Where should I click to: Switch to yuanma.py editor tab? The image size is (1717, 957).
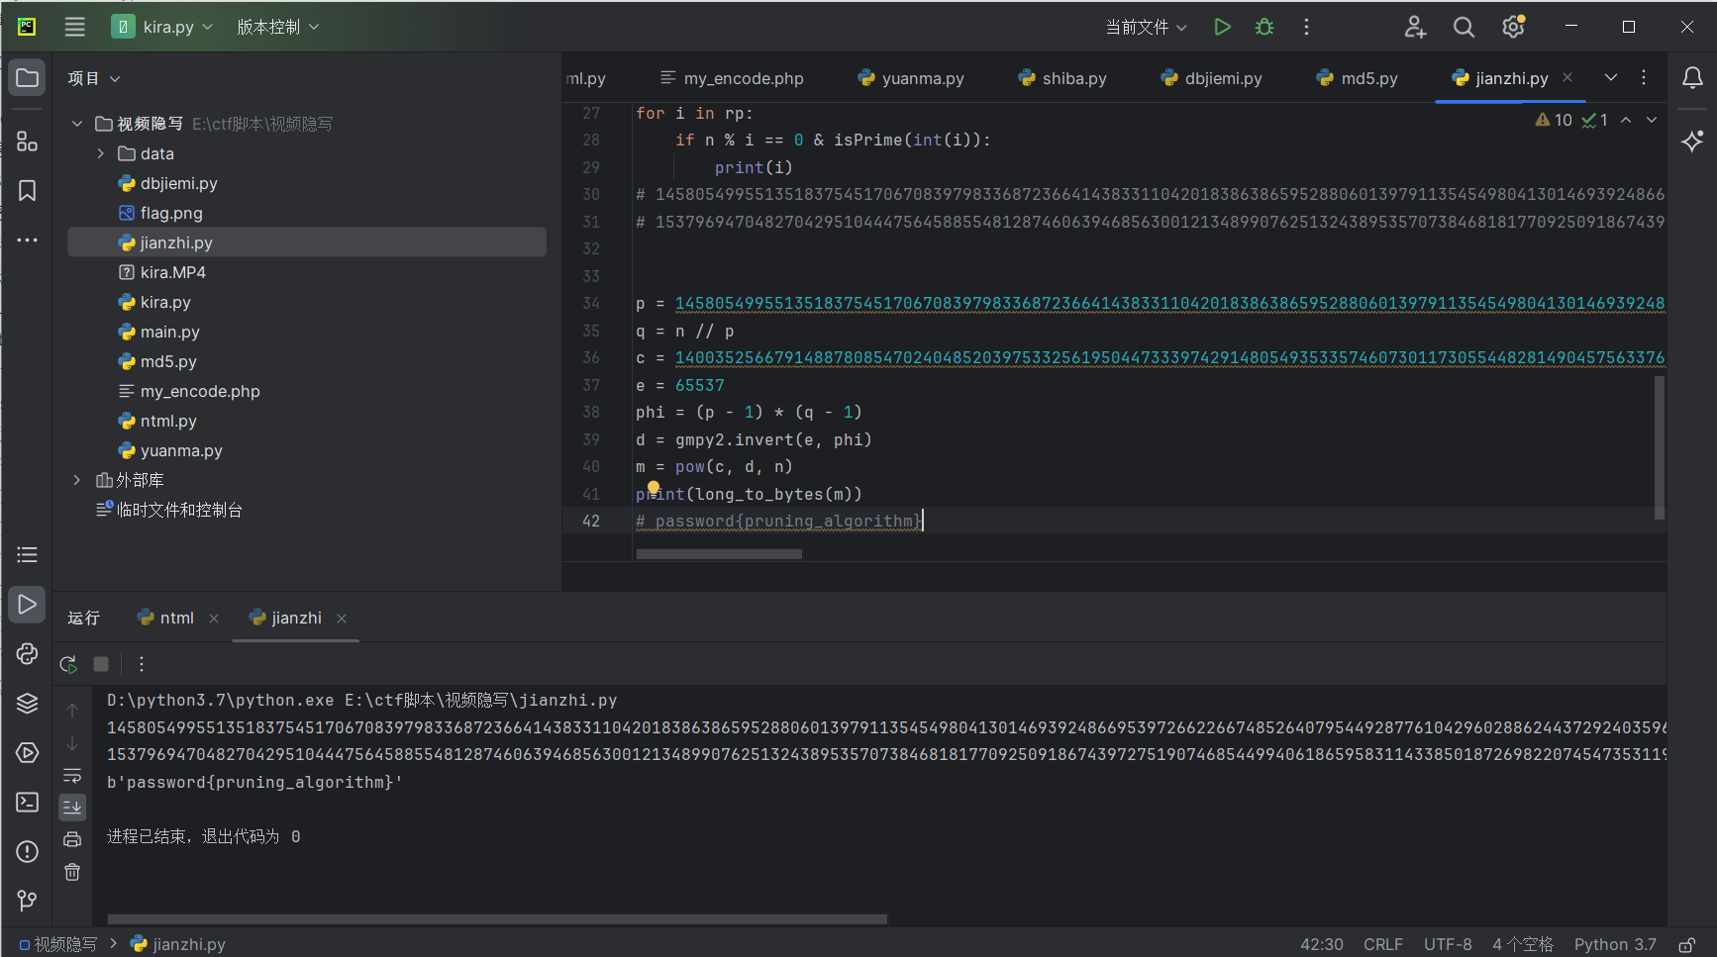click(x=911, y=78)
